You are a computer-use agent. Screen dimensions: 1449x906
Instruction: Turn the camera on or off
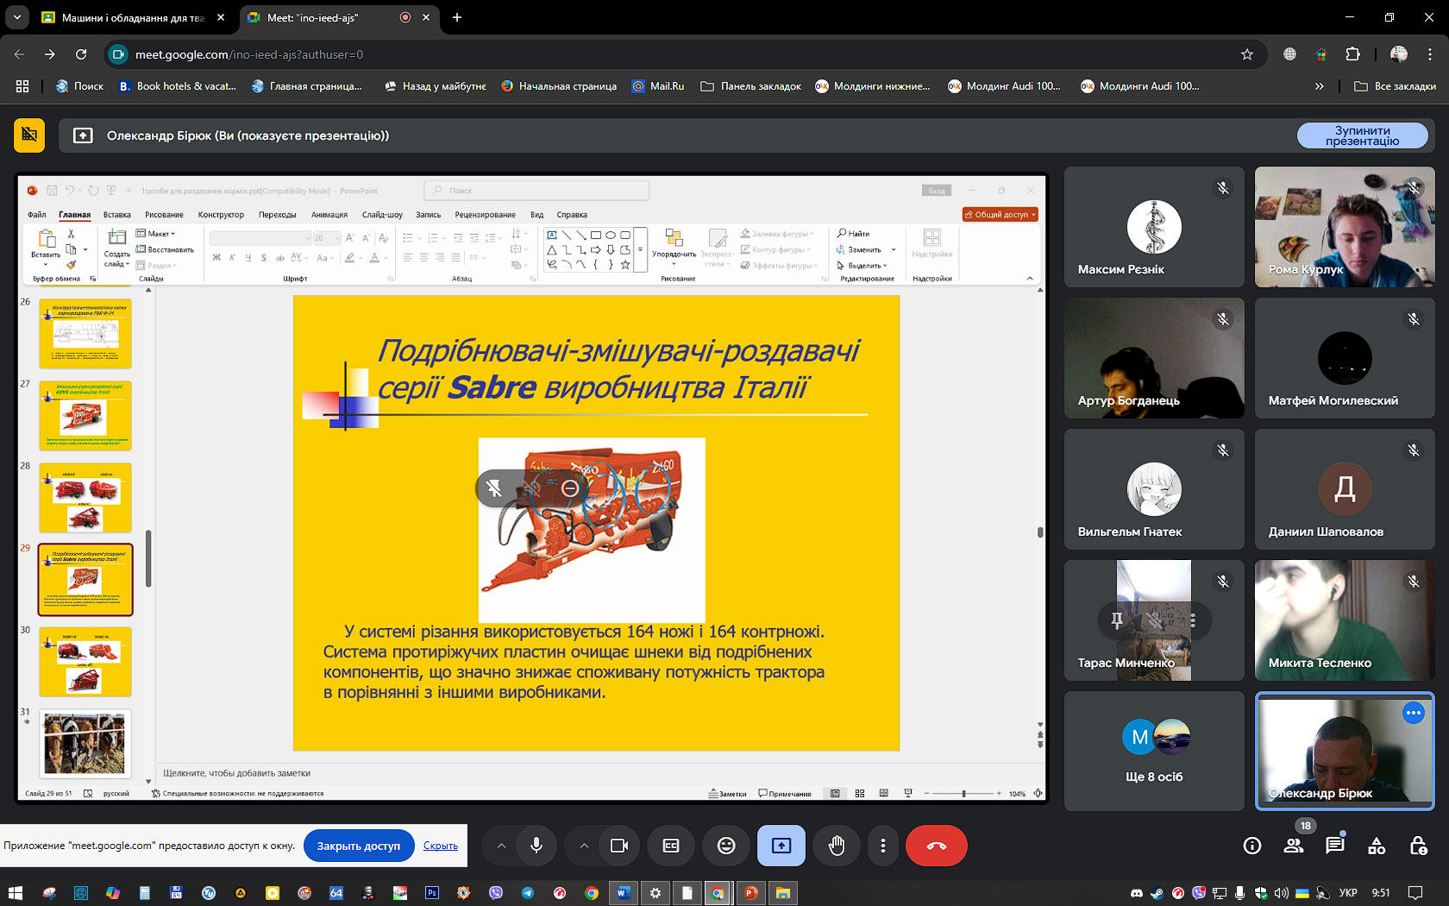click(x=619, y=846)
